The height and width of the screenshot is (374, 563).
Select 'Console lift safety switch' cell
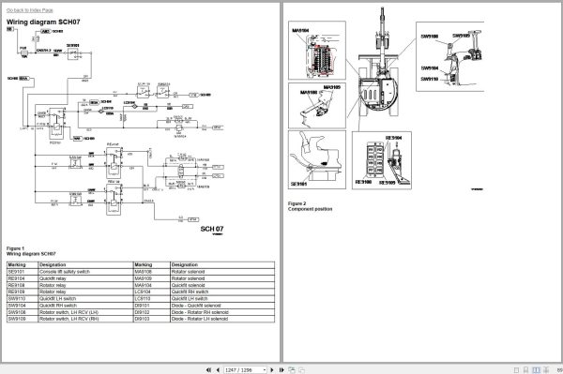pos(85,272)
